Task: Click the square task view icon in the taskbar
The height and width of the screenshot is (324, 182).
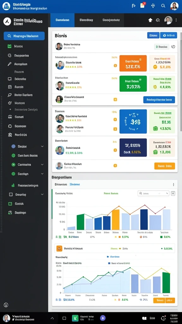Action: (64, 318)
